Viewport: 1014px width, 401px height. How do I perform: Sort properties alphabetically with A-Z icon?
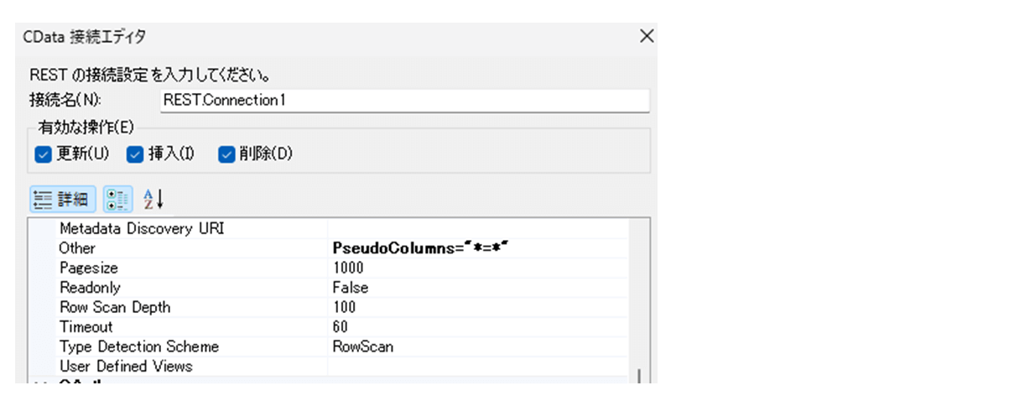click(153, 200)
